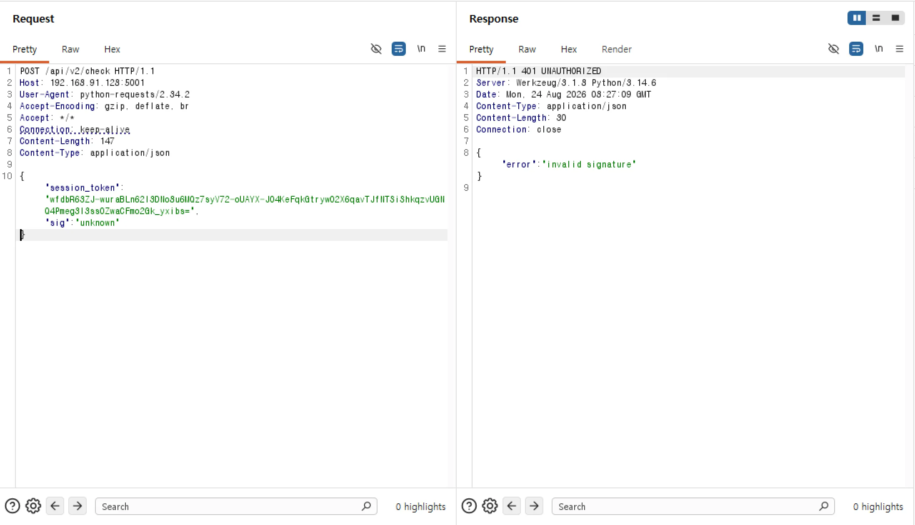The width and height of the screenshot is (915, 525).
Task: Click '0 highlights' under Response
Action: [878, 507]
